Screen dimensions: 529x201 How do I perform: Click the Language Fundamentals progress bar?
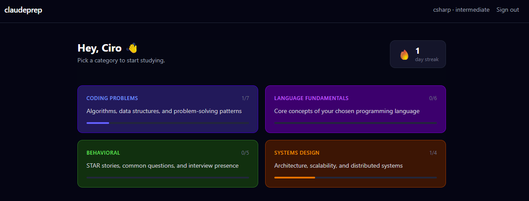(x=355, y=123)
